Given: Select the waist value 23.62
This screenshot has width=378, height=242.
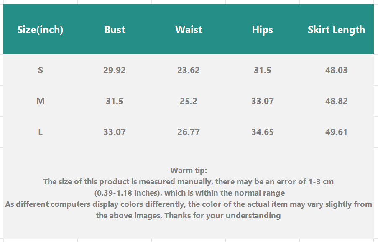Looking at the screenshot, I should coord(189,70).
